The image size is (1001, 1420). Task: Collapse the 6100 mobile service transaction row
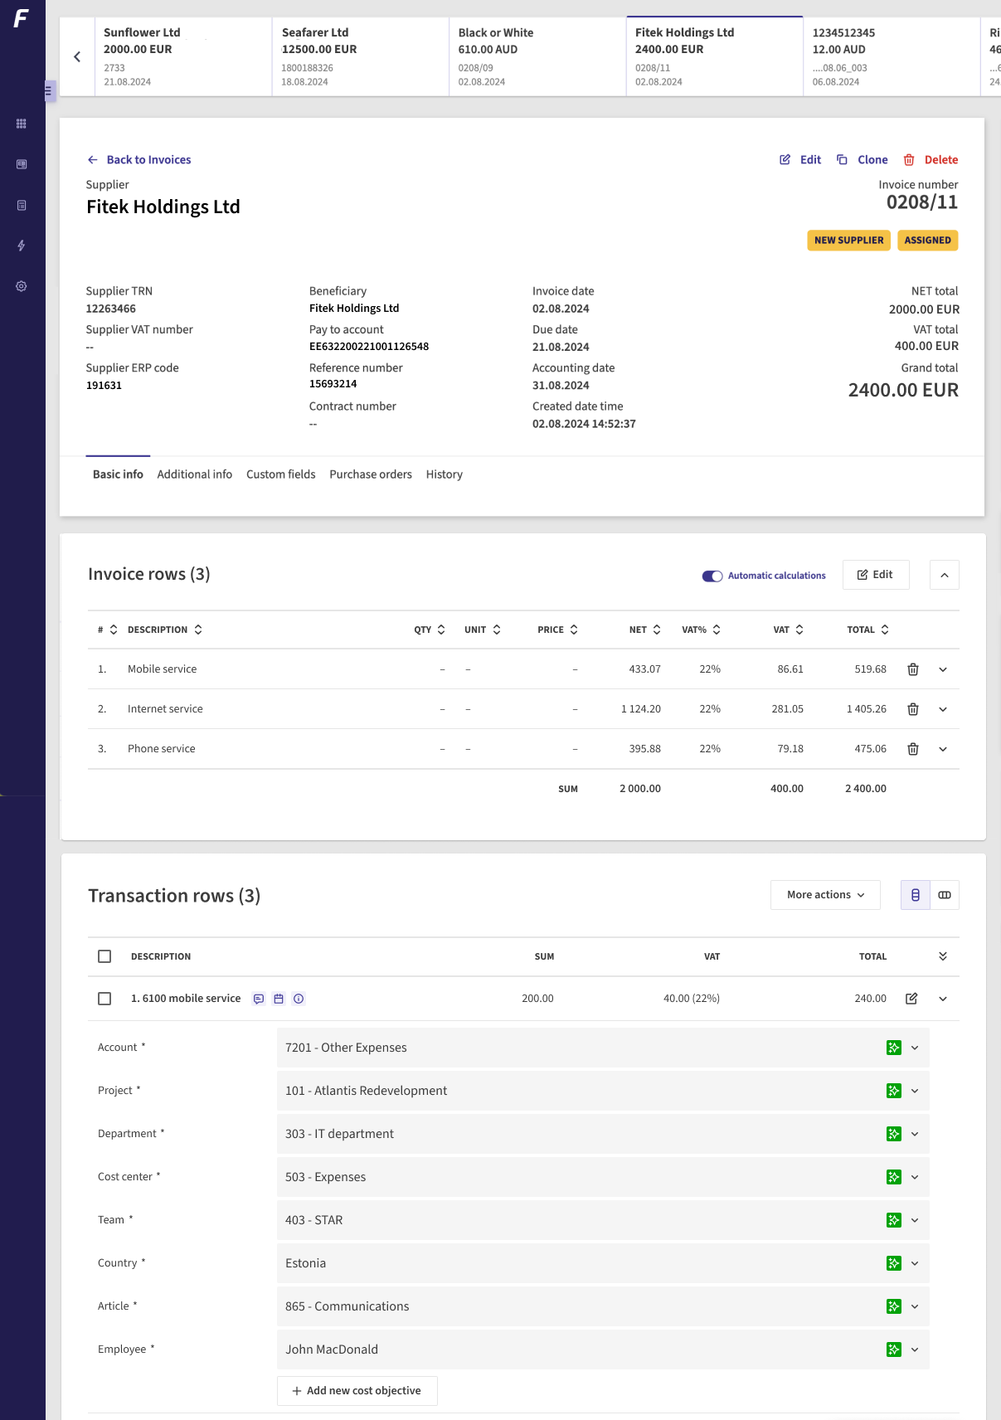point(943,999)
